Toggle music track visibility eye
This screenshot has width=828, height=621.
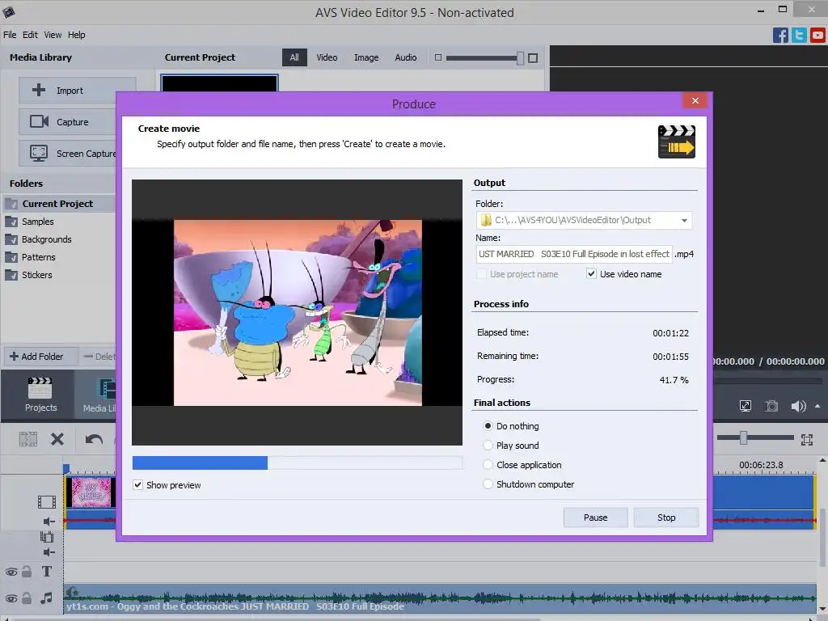click(x=11, y=598)
